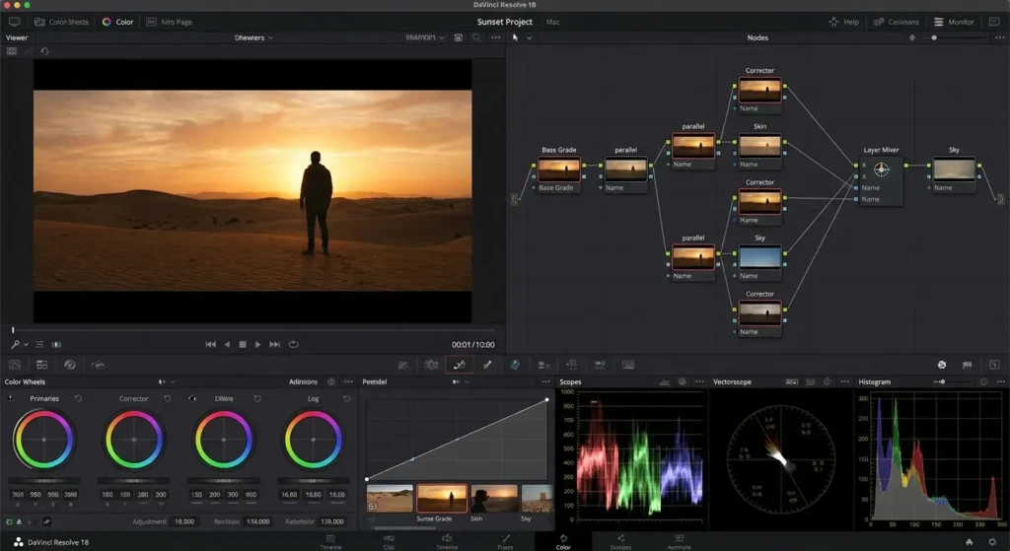Viewport: 1010px width, 551px height.
Task: Open the Peimdel curve mode dropdown
Action: tap(461, 381)
